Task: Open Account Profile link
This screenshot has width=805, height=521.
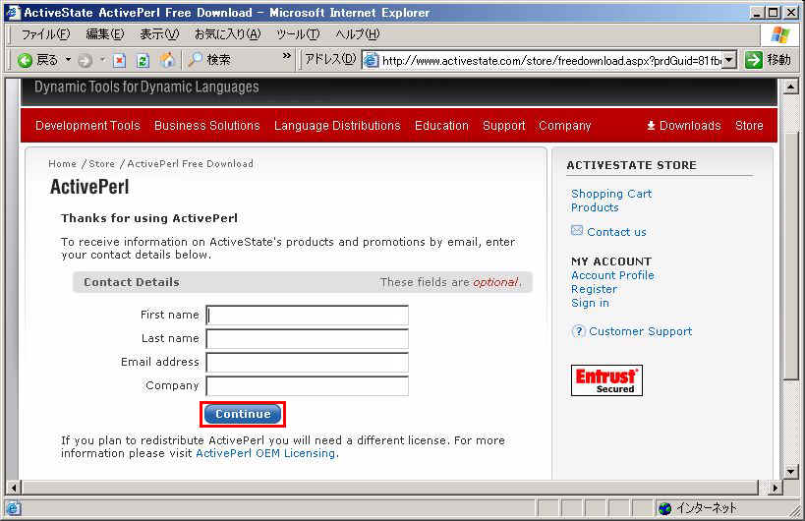Action: click(x=612, y=275)
